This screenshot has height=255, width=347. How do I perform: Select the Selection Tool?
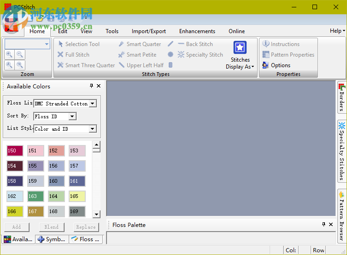point(79,44)
